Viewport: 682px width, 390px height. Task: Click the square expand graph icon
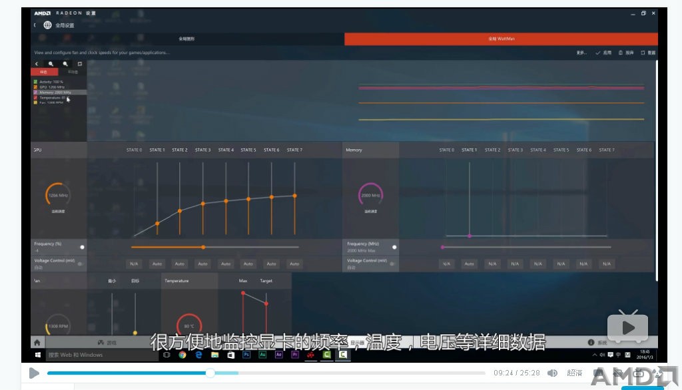click(x=80, y=64)
